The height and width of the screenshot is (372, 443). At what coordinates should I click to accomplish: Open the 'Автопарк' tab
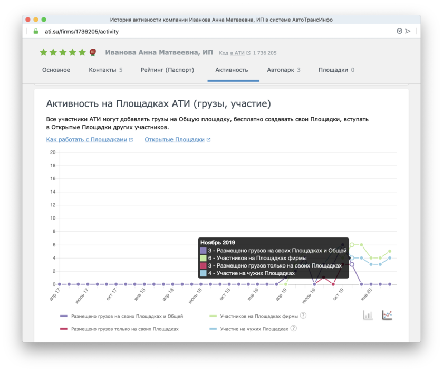point(283,70)
